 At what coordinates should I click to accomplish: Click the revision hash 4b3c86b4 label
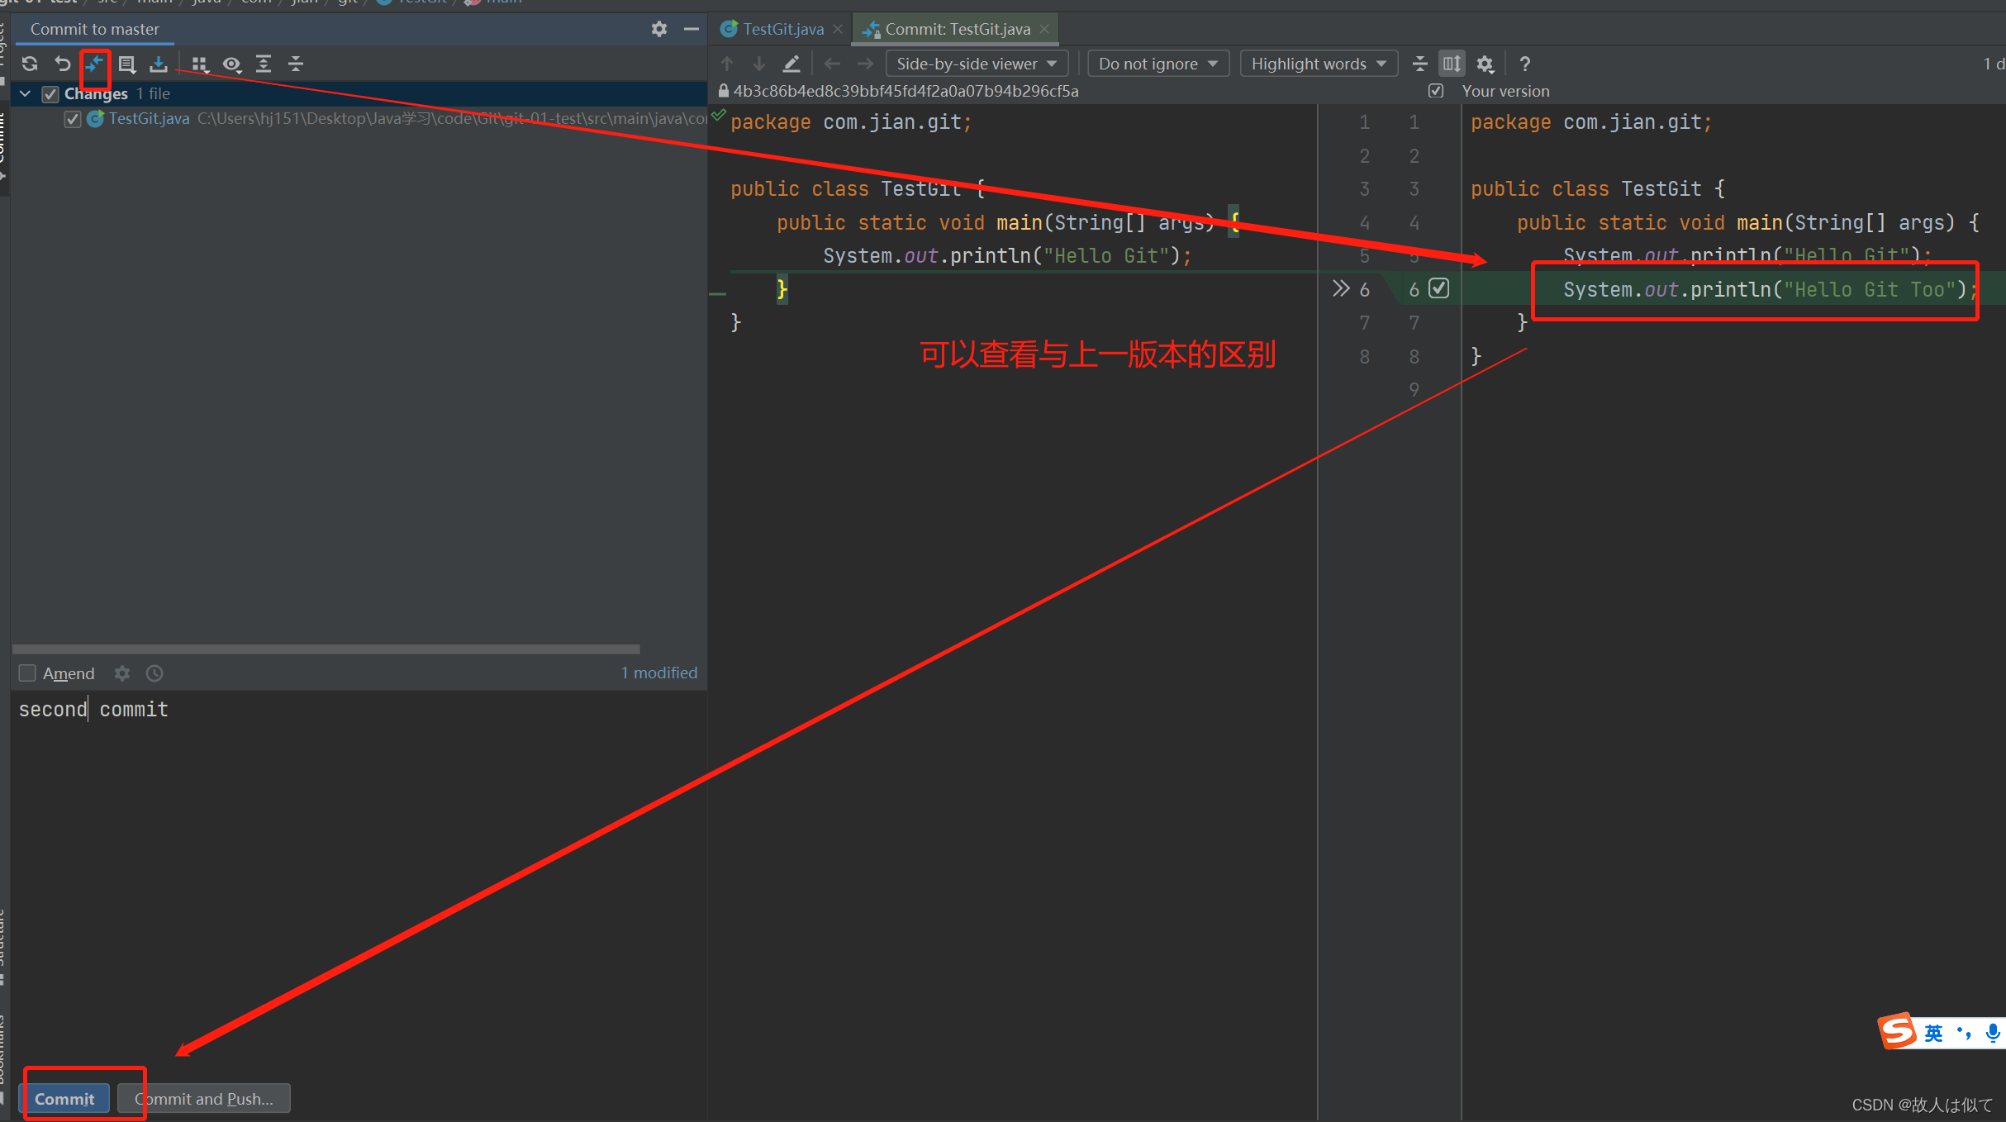click(x=906, y=91)
